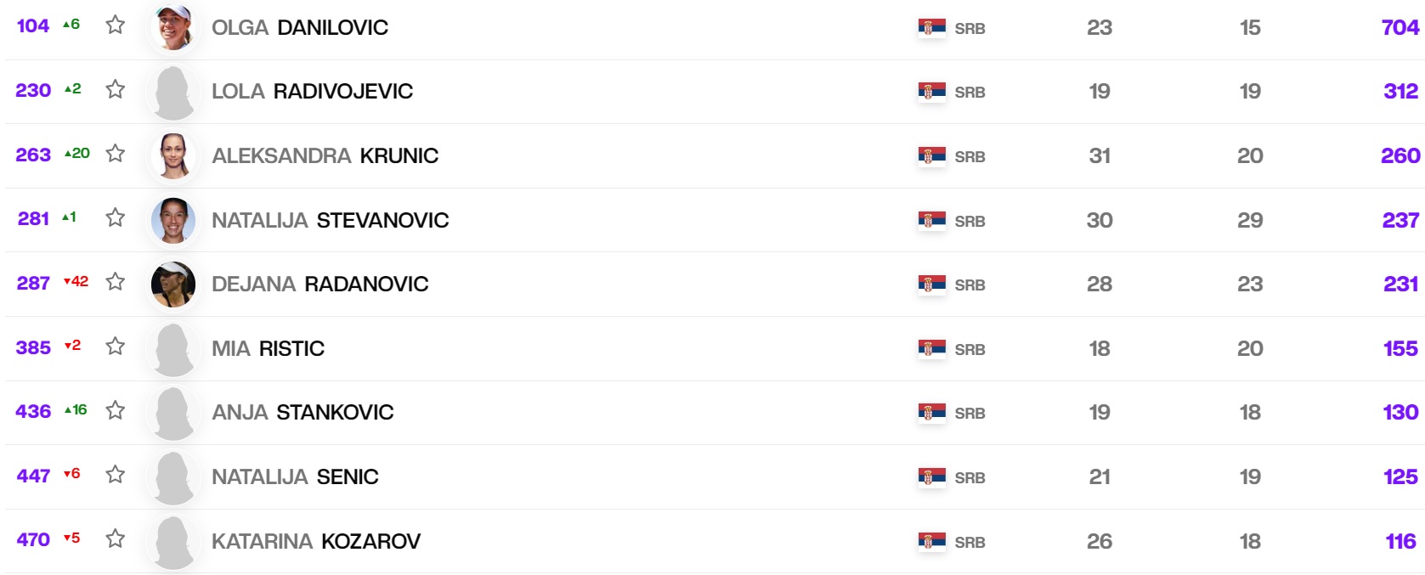
Task: Favorite Mia Ristic using the star
Action: [116, 347]
